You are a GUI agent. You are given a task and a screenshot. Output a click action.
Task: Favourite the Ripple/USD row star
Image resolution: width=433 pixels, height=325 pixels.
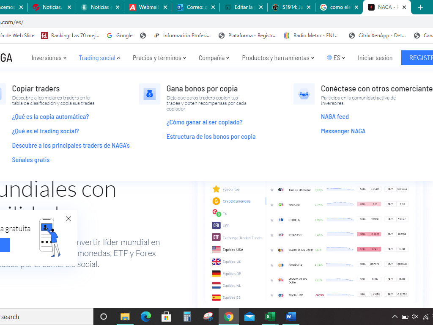[x=272, y=295]
